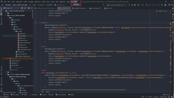Open KocaStudioApplication run configuration dropdown

point(117,5)
